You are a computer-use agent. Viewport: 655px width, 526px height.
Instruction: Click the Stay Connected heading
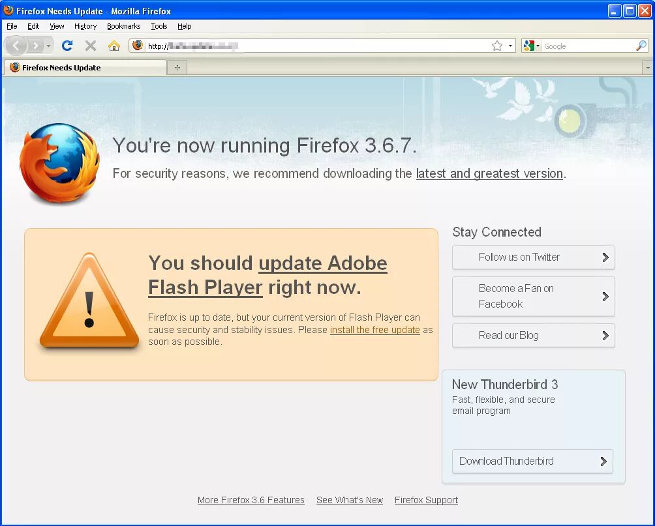point(496,232)
